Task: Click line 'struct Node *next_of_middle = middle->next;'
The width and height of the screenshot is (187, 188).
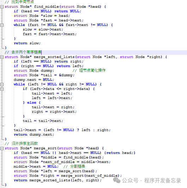Action: click(x=62, y=162)
